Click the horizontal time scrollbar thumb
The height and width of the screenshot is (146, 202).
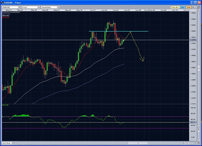tap(138, 143)
